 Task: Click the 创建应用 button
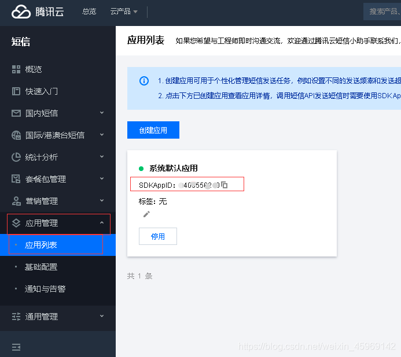pos(153,130)
